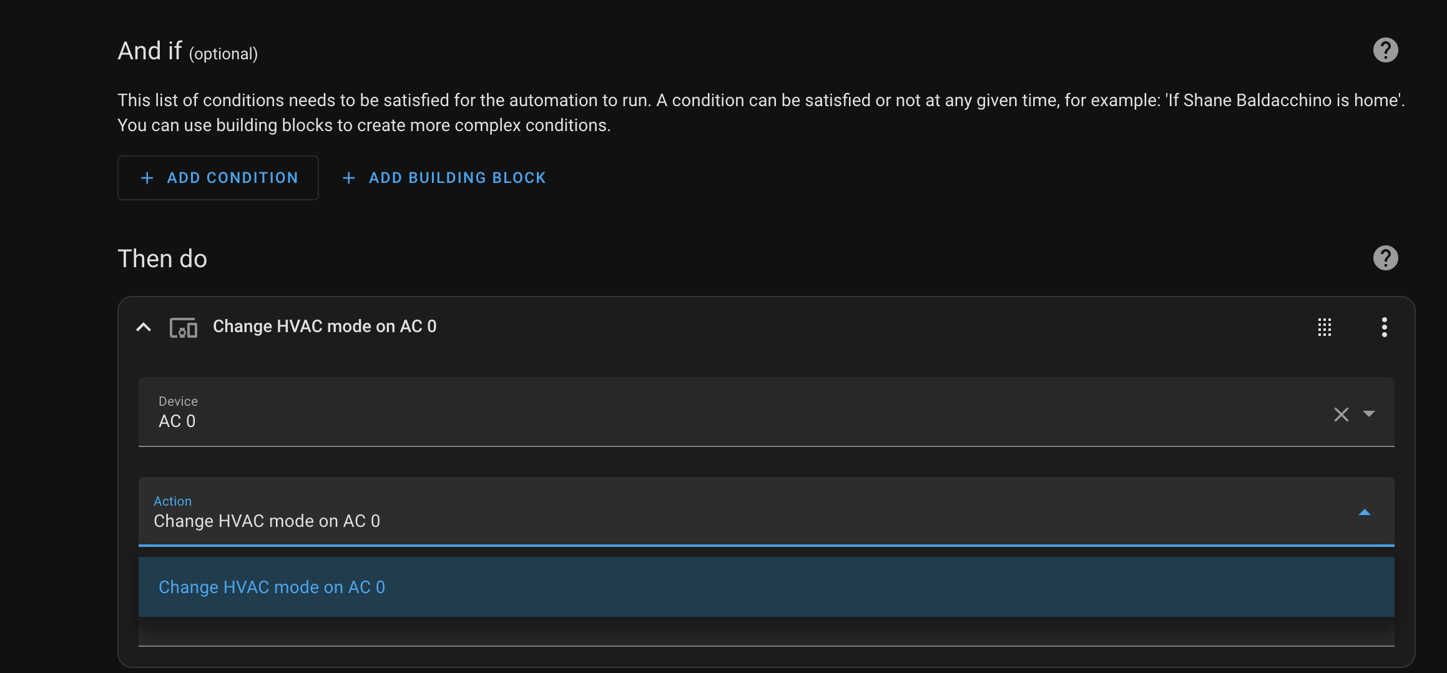Click the plus icon beside Add Building Block
This screenshot has height=673, width=1447.
tap(349, 179)
